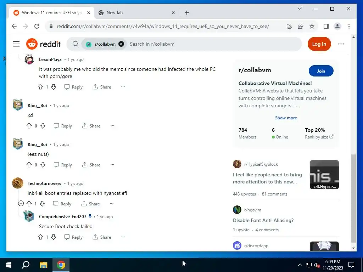Open more options on 'xd' comment
The image size is (363, 272).
click(112, 126)
